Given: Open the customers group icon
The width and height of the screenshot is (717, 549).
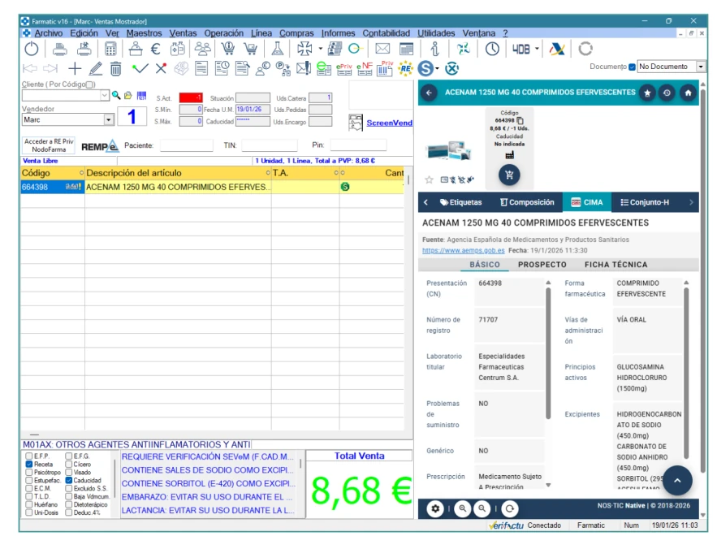Looking at the screenshot, I should pyautogui.click(x=202, y=49).
